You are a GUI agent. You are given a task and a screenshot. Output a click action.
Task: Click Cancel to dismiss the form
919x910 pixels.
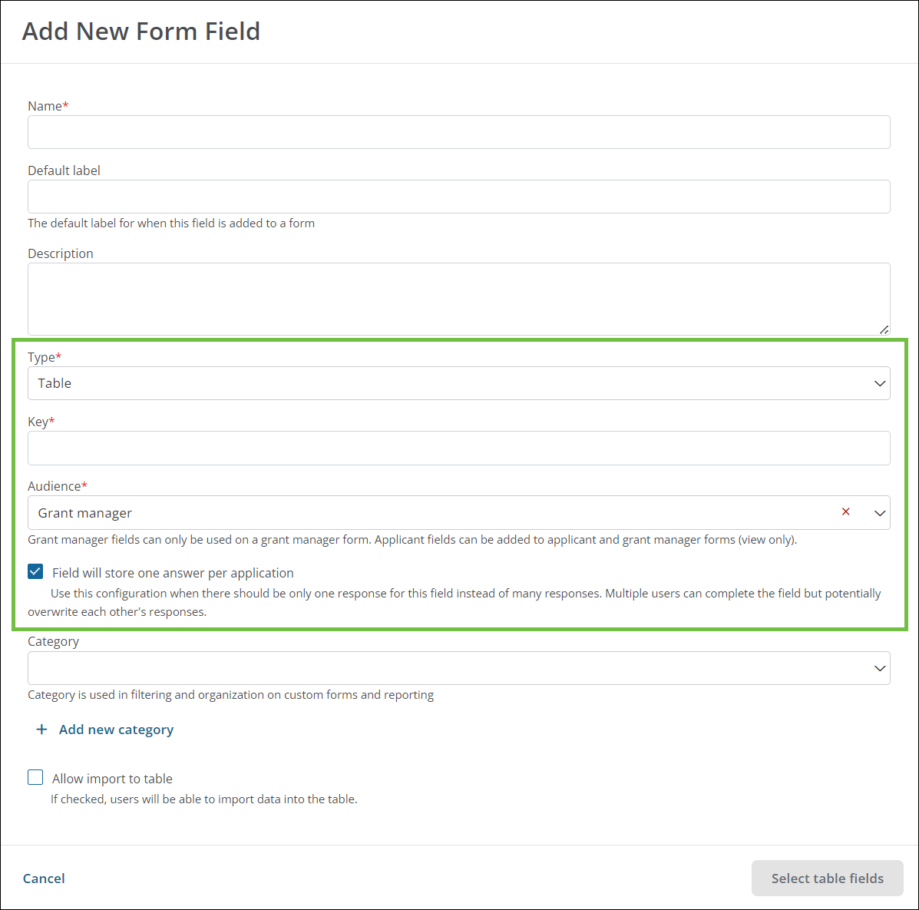point(44,878)
